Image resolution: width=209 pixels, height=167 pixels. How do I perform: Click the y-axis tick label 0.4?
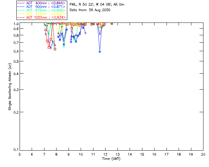point(16,74)
